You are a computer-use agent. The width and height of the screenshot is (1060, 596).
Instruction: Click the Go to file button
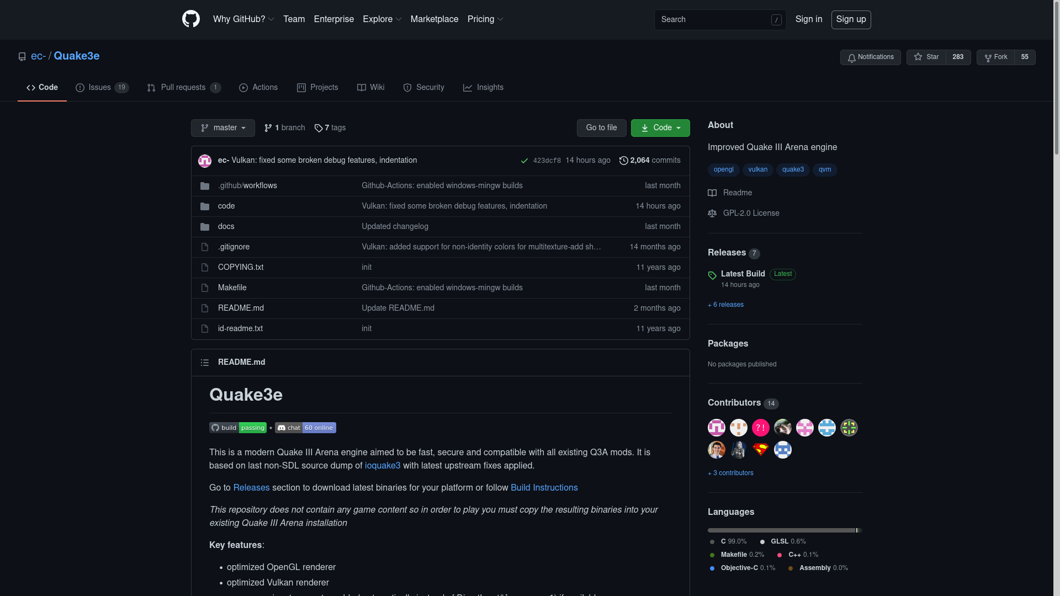601,128
